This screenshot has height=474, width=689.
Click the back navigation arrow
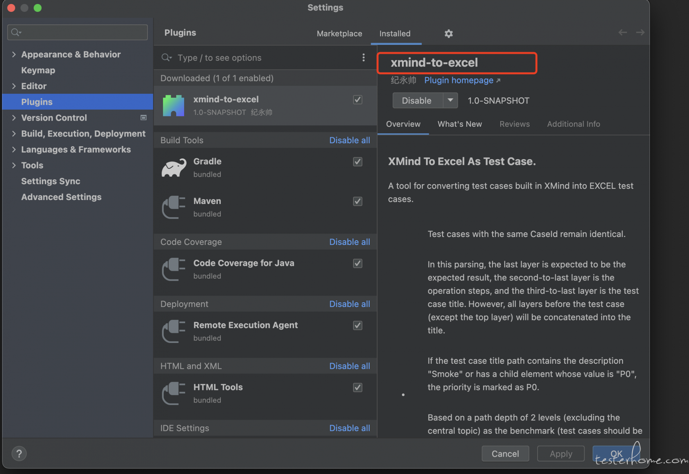point(623,32)
